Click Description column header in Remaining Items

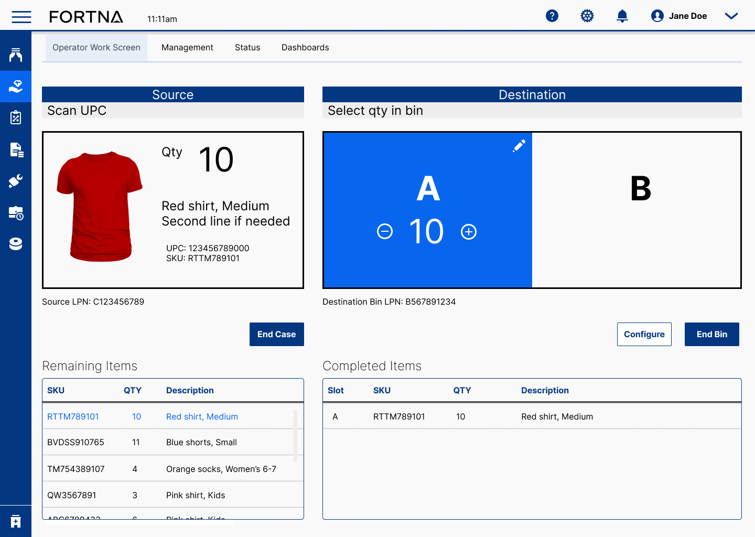click(190, 390)
